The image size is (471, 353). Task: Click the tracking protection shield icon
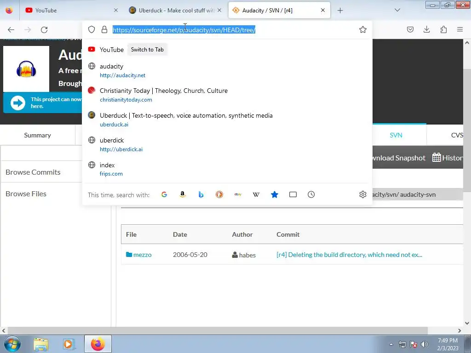(x=92, y=29)
